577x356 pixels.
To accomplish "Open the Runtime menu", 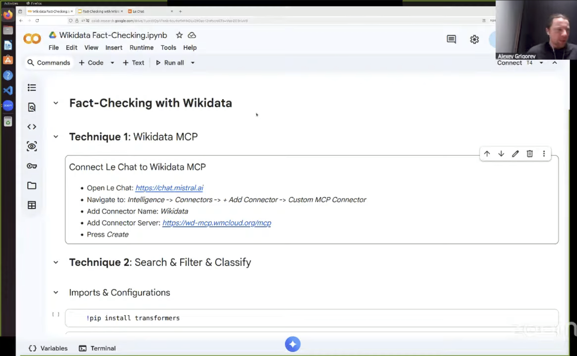I will tap(141, 48).
